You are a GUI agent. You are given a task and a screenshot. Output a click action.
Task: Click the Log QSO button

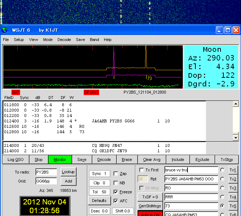[15, 159]
